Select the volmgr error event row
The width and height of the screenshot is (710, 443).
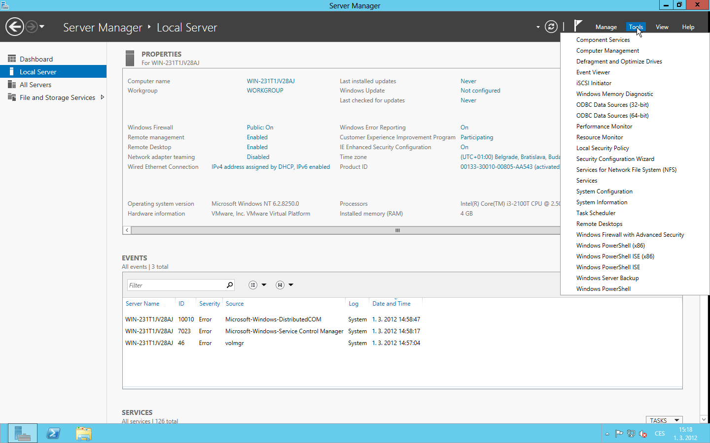coord(273,343)
